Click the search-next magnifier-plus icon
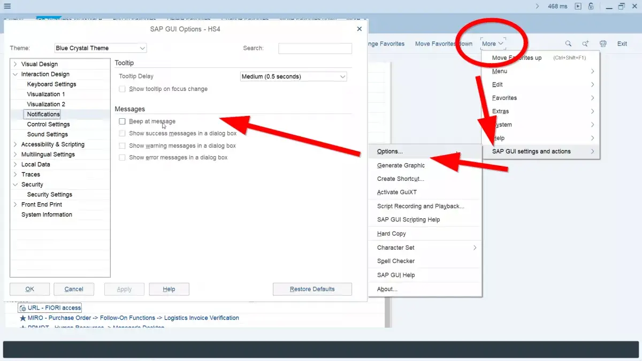 tap(586, 44)
